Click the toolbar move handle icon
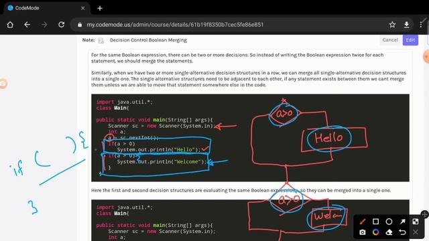429x241 pixels. coord(424,214)
